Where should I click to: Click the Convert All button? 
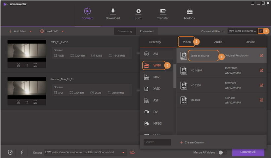[248, 152]
